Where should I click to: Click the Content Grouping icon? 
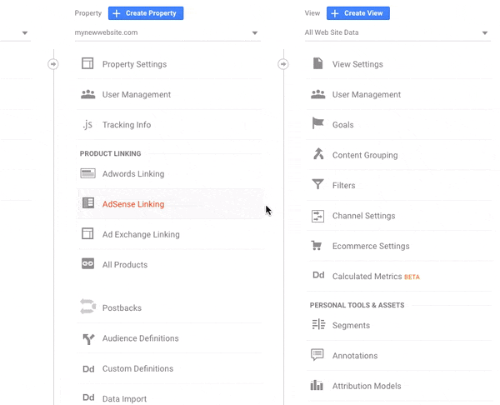[318, 153]
